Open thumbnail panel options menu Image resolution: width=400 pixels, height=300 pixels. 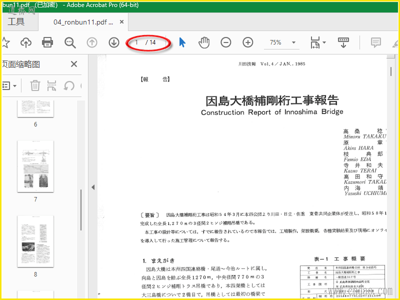tap(9, 85)
